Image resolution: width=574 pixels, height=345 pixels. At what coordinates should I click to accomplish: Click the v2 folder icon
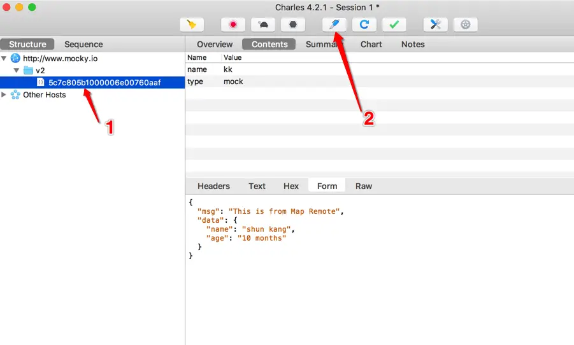[x=28, y=70]
